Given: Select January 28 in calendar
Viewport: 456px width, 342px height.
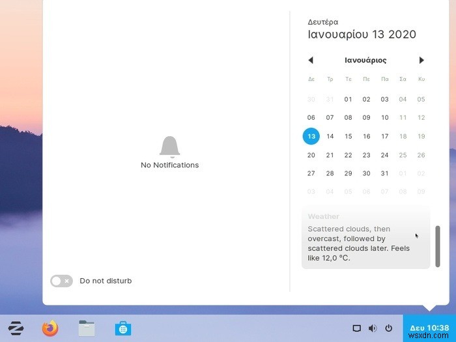Looking at the screenshot, I should (x=330, y=173).
